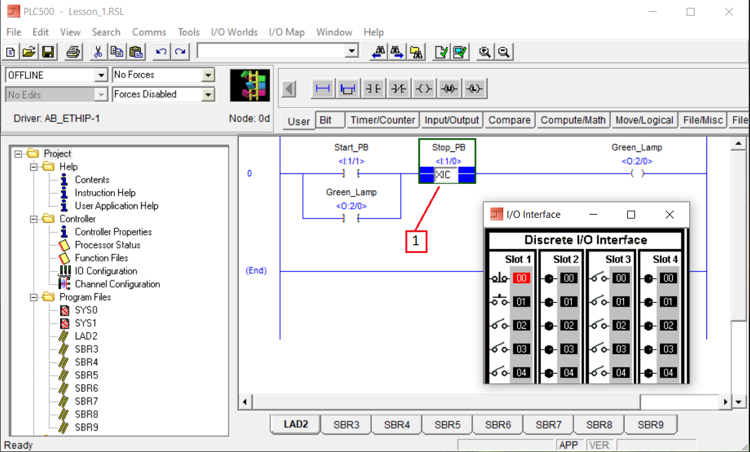Save project with the floppy disk icon
This screenshot has width=750, height=452.
[48, 52]
